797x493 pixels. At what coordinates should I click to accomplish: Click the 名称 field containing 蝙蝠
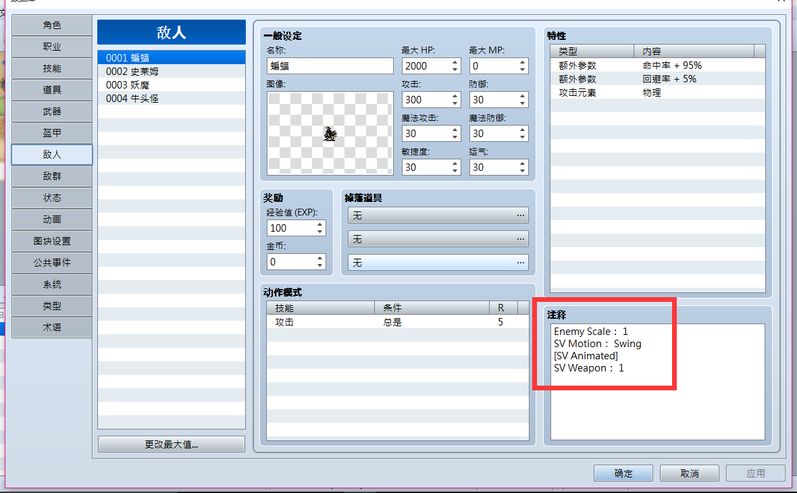(330, 66)
